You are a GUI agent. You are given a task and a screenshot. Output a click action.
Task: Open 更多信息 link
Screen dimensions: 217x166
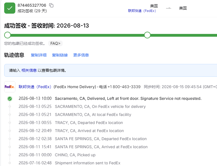(81, 55)
